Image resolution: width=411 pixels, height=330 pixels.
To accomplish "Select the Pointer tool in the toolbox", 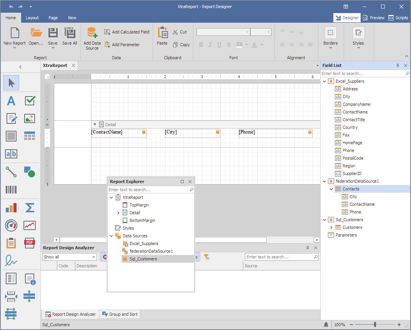I will (11, 83).
